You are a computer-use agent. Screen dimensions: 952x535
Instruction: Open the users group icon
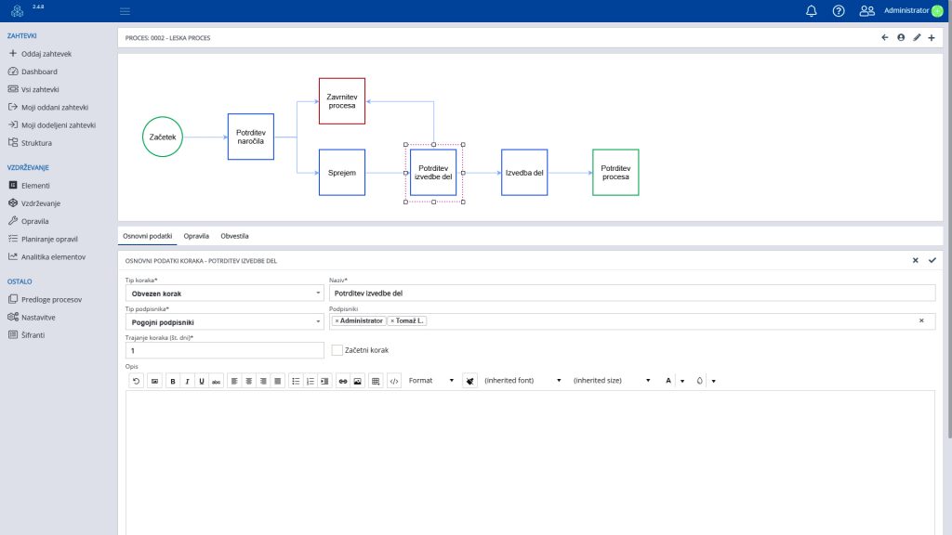pos(866,11)
